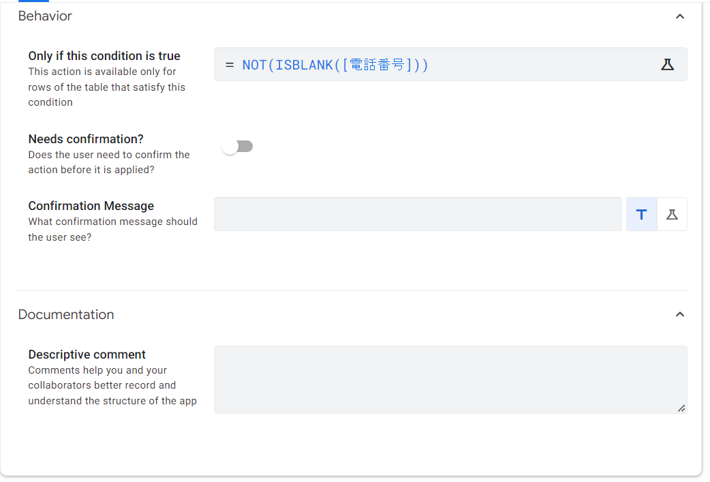Focus the Confirmation Message text field
The image size is (710, 482).
(418, 214)
